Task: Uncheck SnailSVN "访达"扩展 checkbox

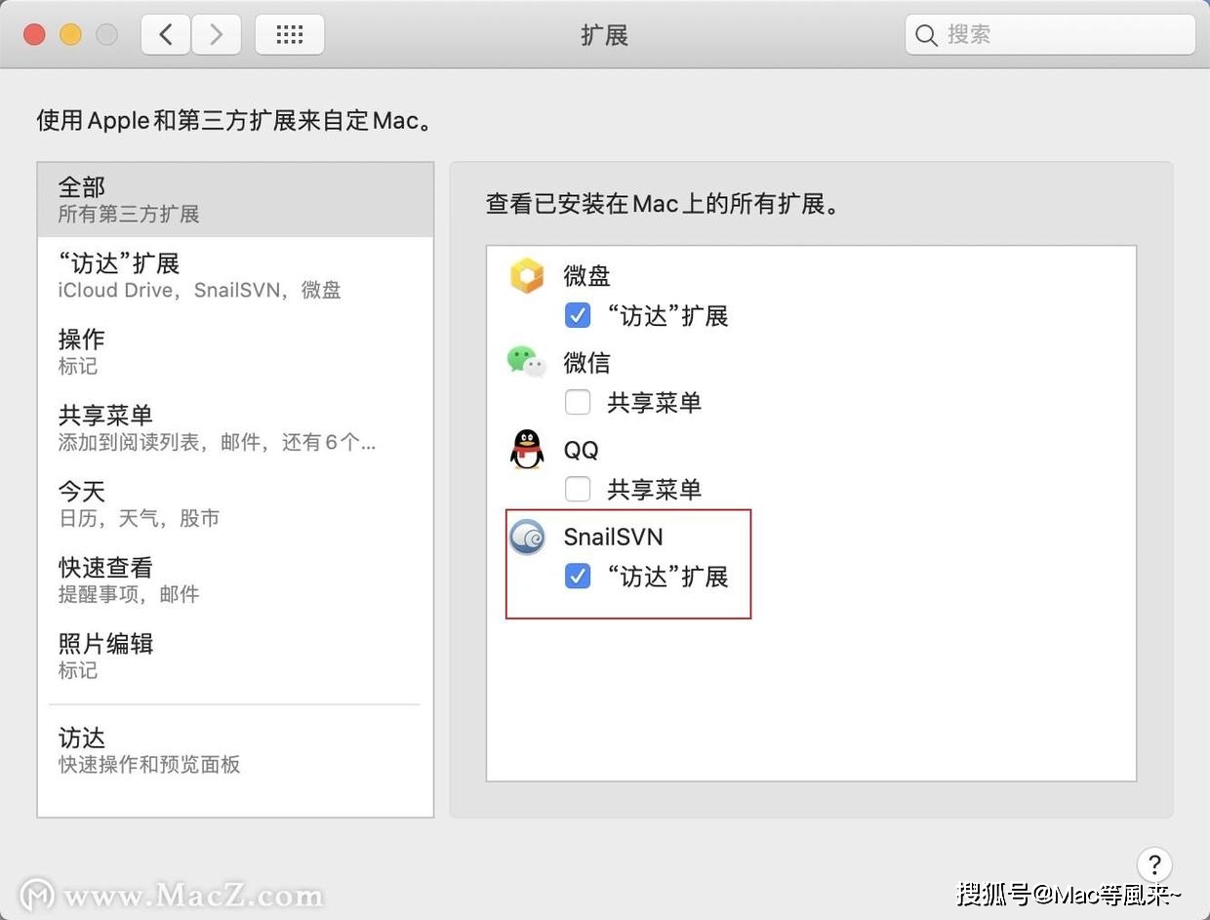Action: click(578, 577)
